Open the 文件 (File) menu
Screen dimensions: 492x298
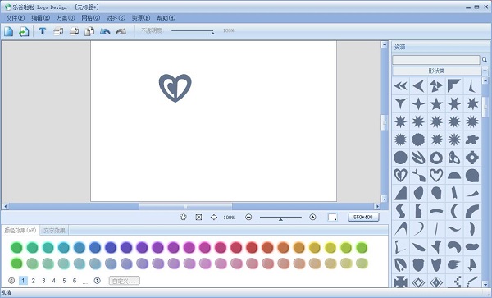pyautogui.click(x=16, y=18)
